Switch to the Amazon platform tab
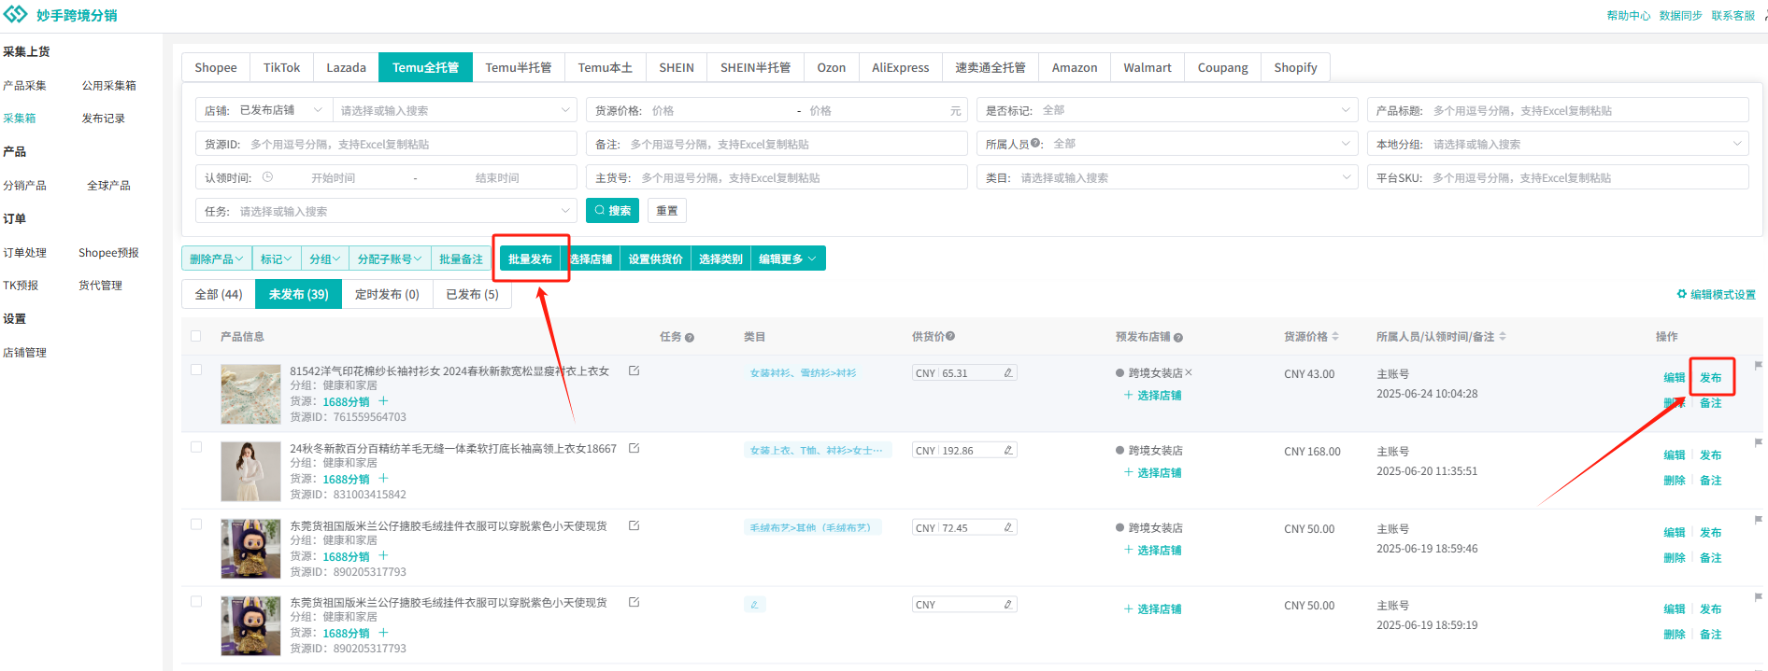 tap(1075, 67)
